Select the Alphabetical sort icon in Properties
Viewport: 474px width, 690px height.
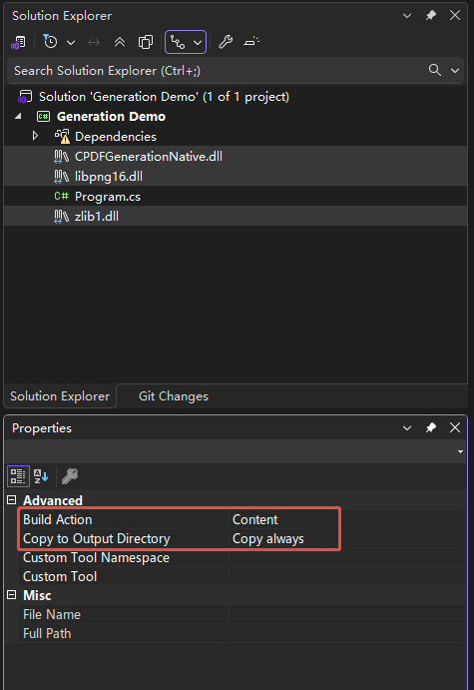tap(41, 476)
